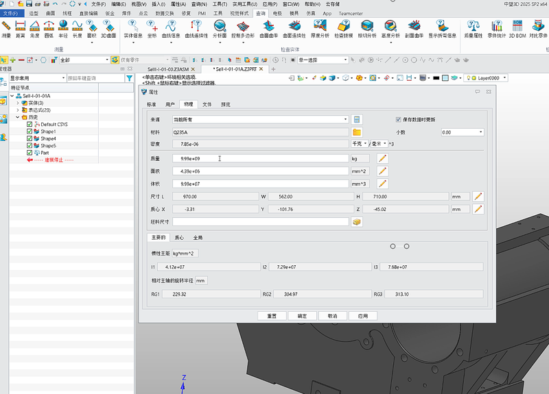This screenshot has width=549, height=394.
Task: Click the 体积 (volume) value field
Action: click(x=260, y=184)
